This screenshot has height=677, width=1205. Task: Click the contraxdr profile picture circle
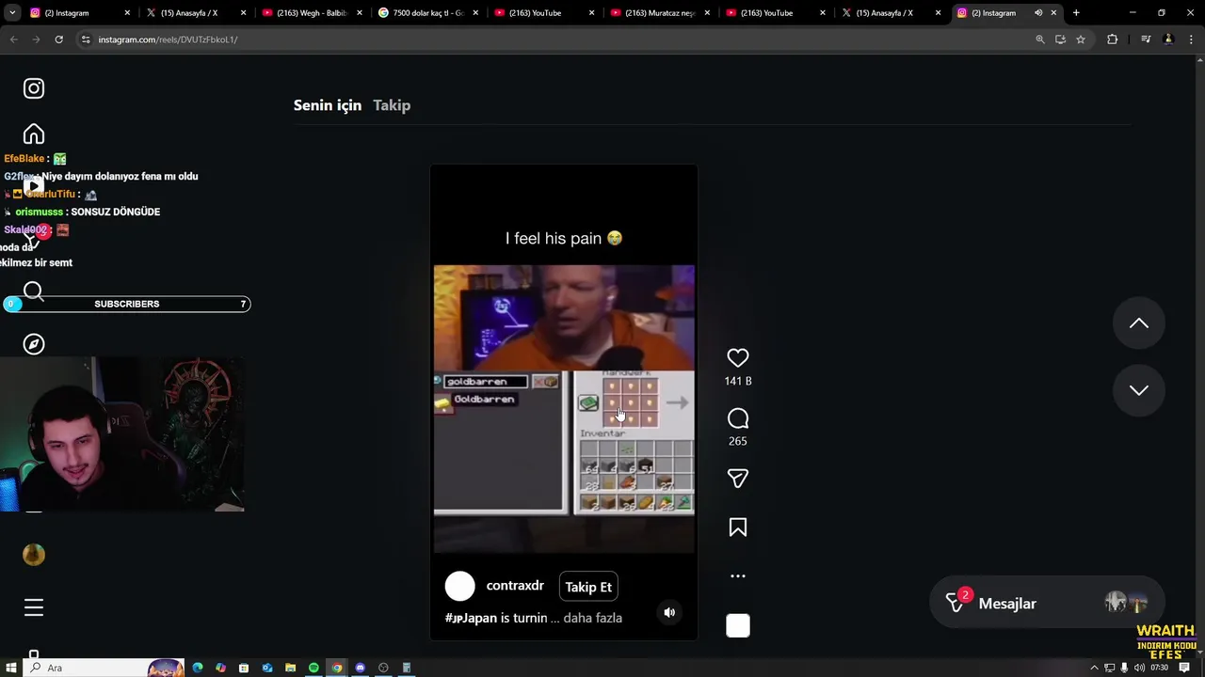tap(460, 586)
